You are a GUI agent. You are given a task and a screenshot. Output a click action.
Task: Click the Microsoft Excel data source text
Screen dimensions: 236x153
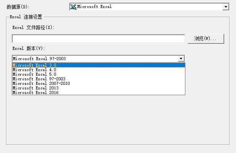(x=94, y=7)
